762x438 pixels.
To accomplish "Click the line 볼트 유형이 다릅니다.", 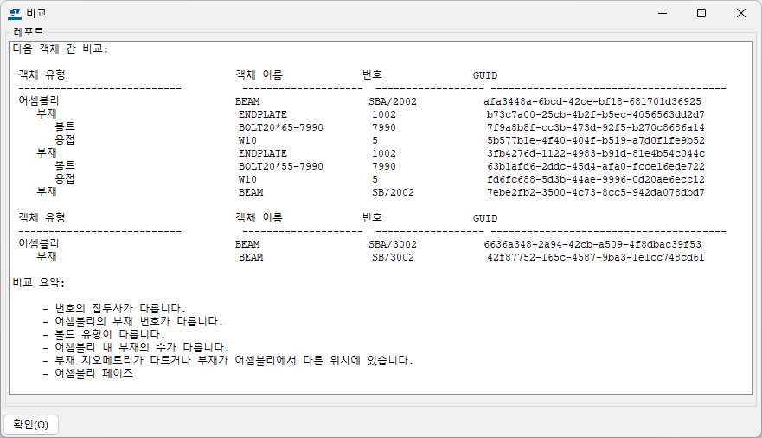I will [110, 334].
